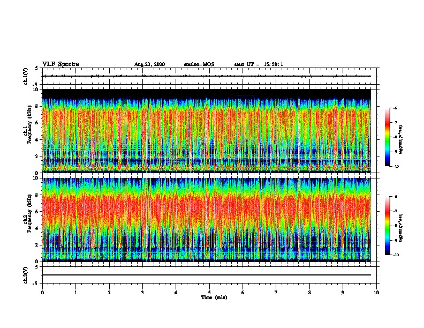Click the '-10' label on the ch.1 colorbar
Viewport: 424px width, 328px height.
[396, 167]
